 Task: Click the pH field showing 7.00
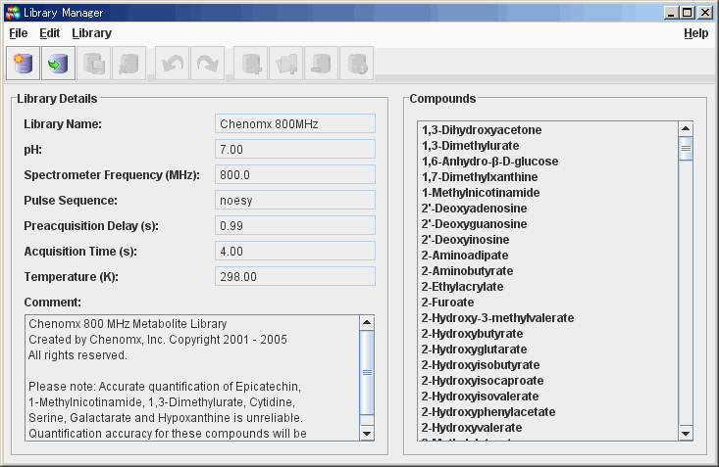pyautogui.click(x=295, y=149)
